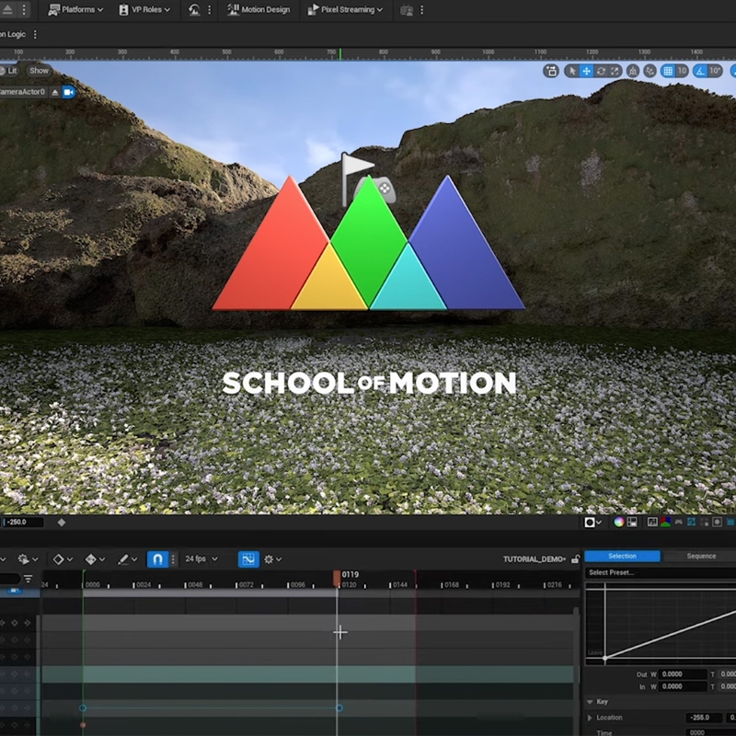The height and width of the screenshot is (736, 736).
Task: Click the blue safe-frame icon in bottom bar
Action: [x=692, y=522]
